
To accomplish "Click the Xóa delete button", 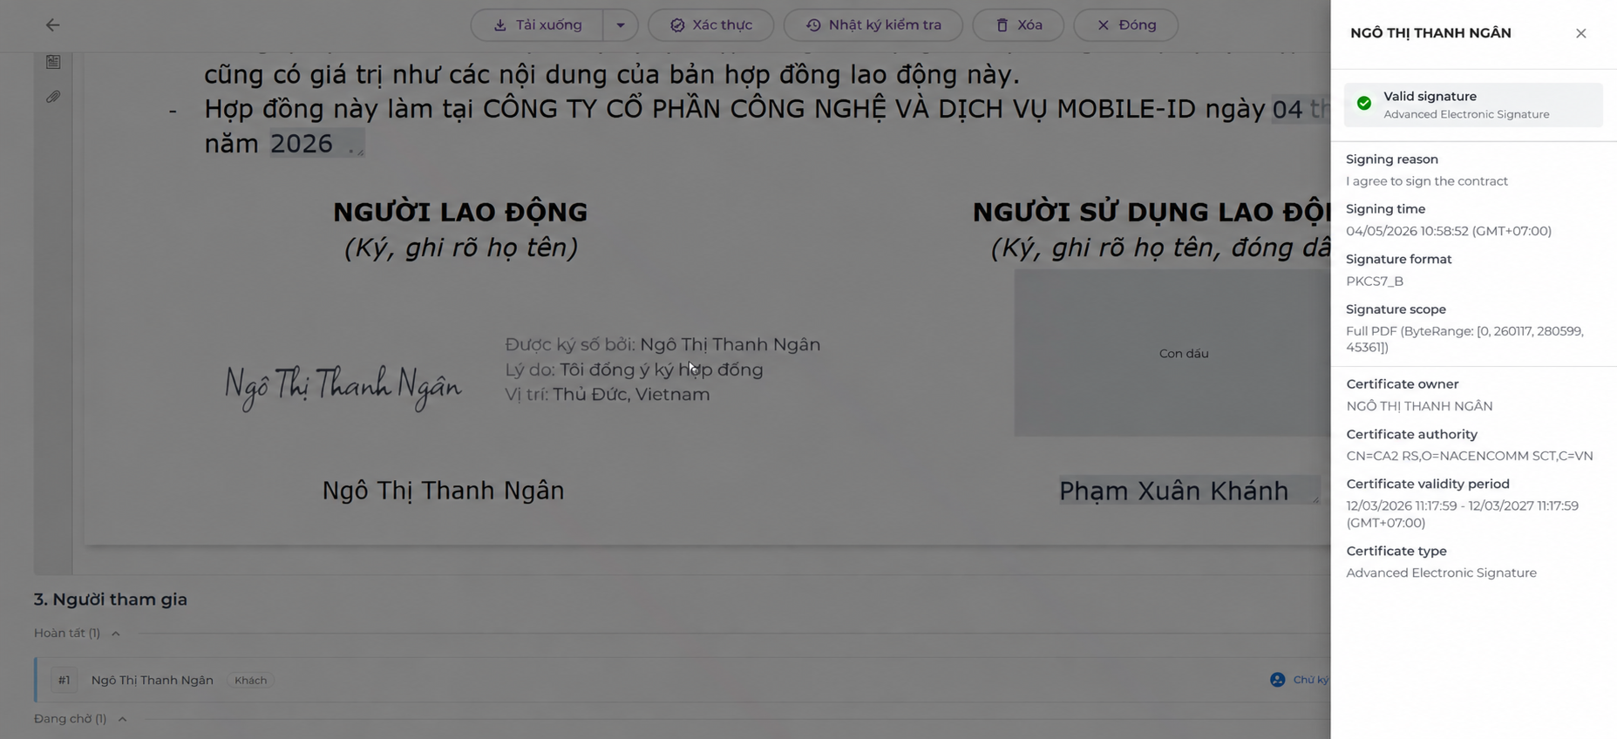I will [x=1018, y=25].
